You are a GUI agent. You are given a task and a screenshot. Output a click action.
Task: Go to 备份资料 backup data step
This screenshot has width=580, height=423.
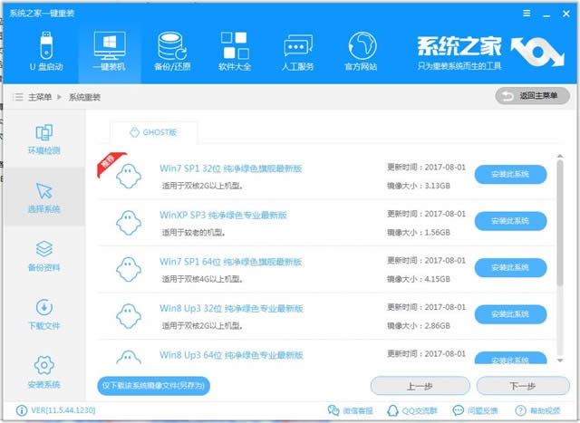(x=44, y=255)
